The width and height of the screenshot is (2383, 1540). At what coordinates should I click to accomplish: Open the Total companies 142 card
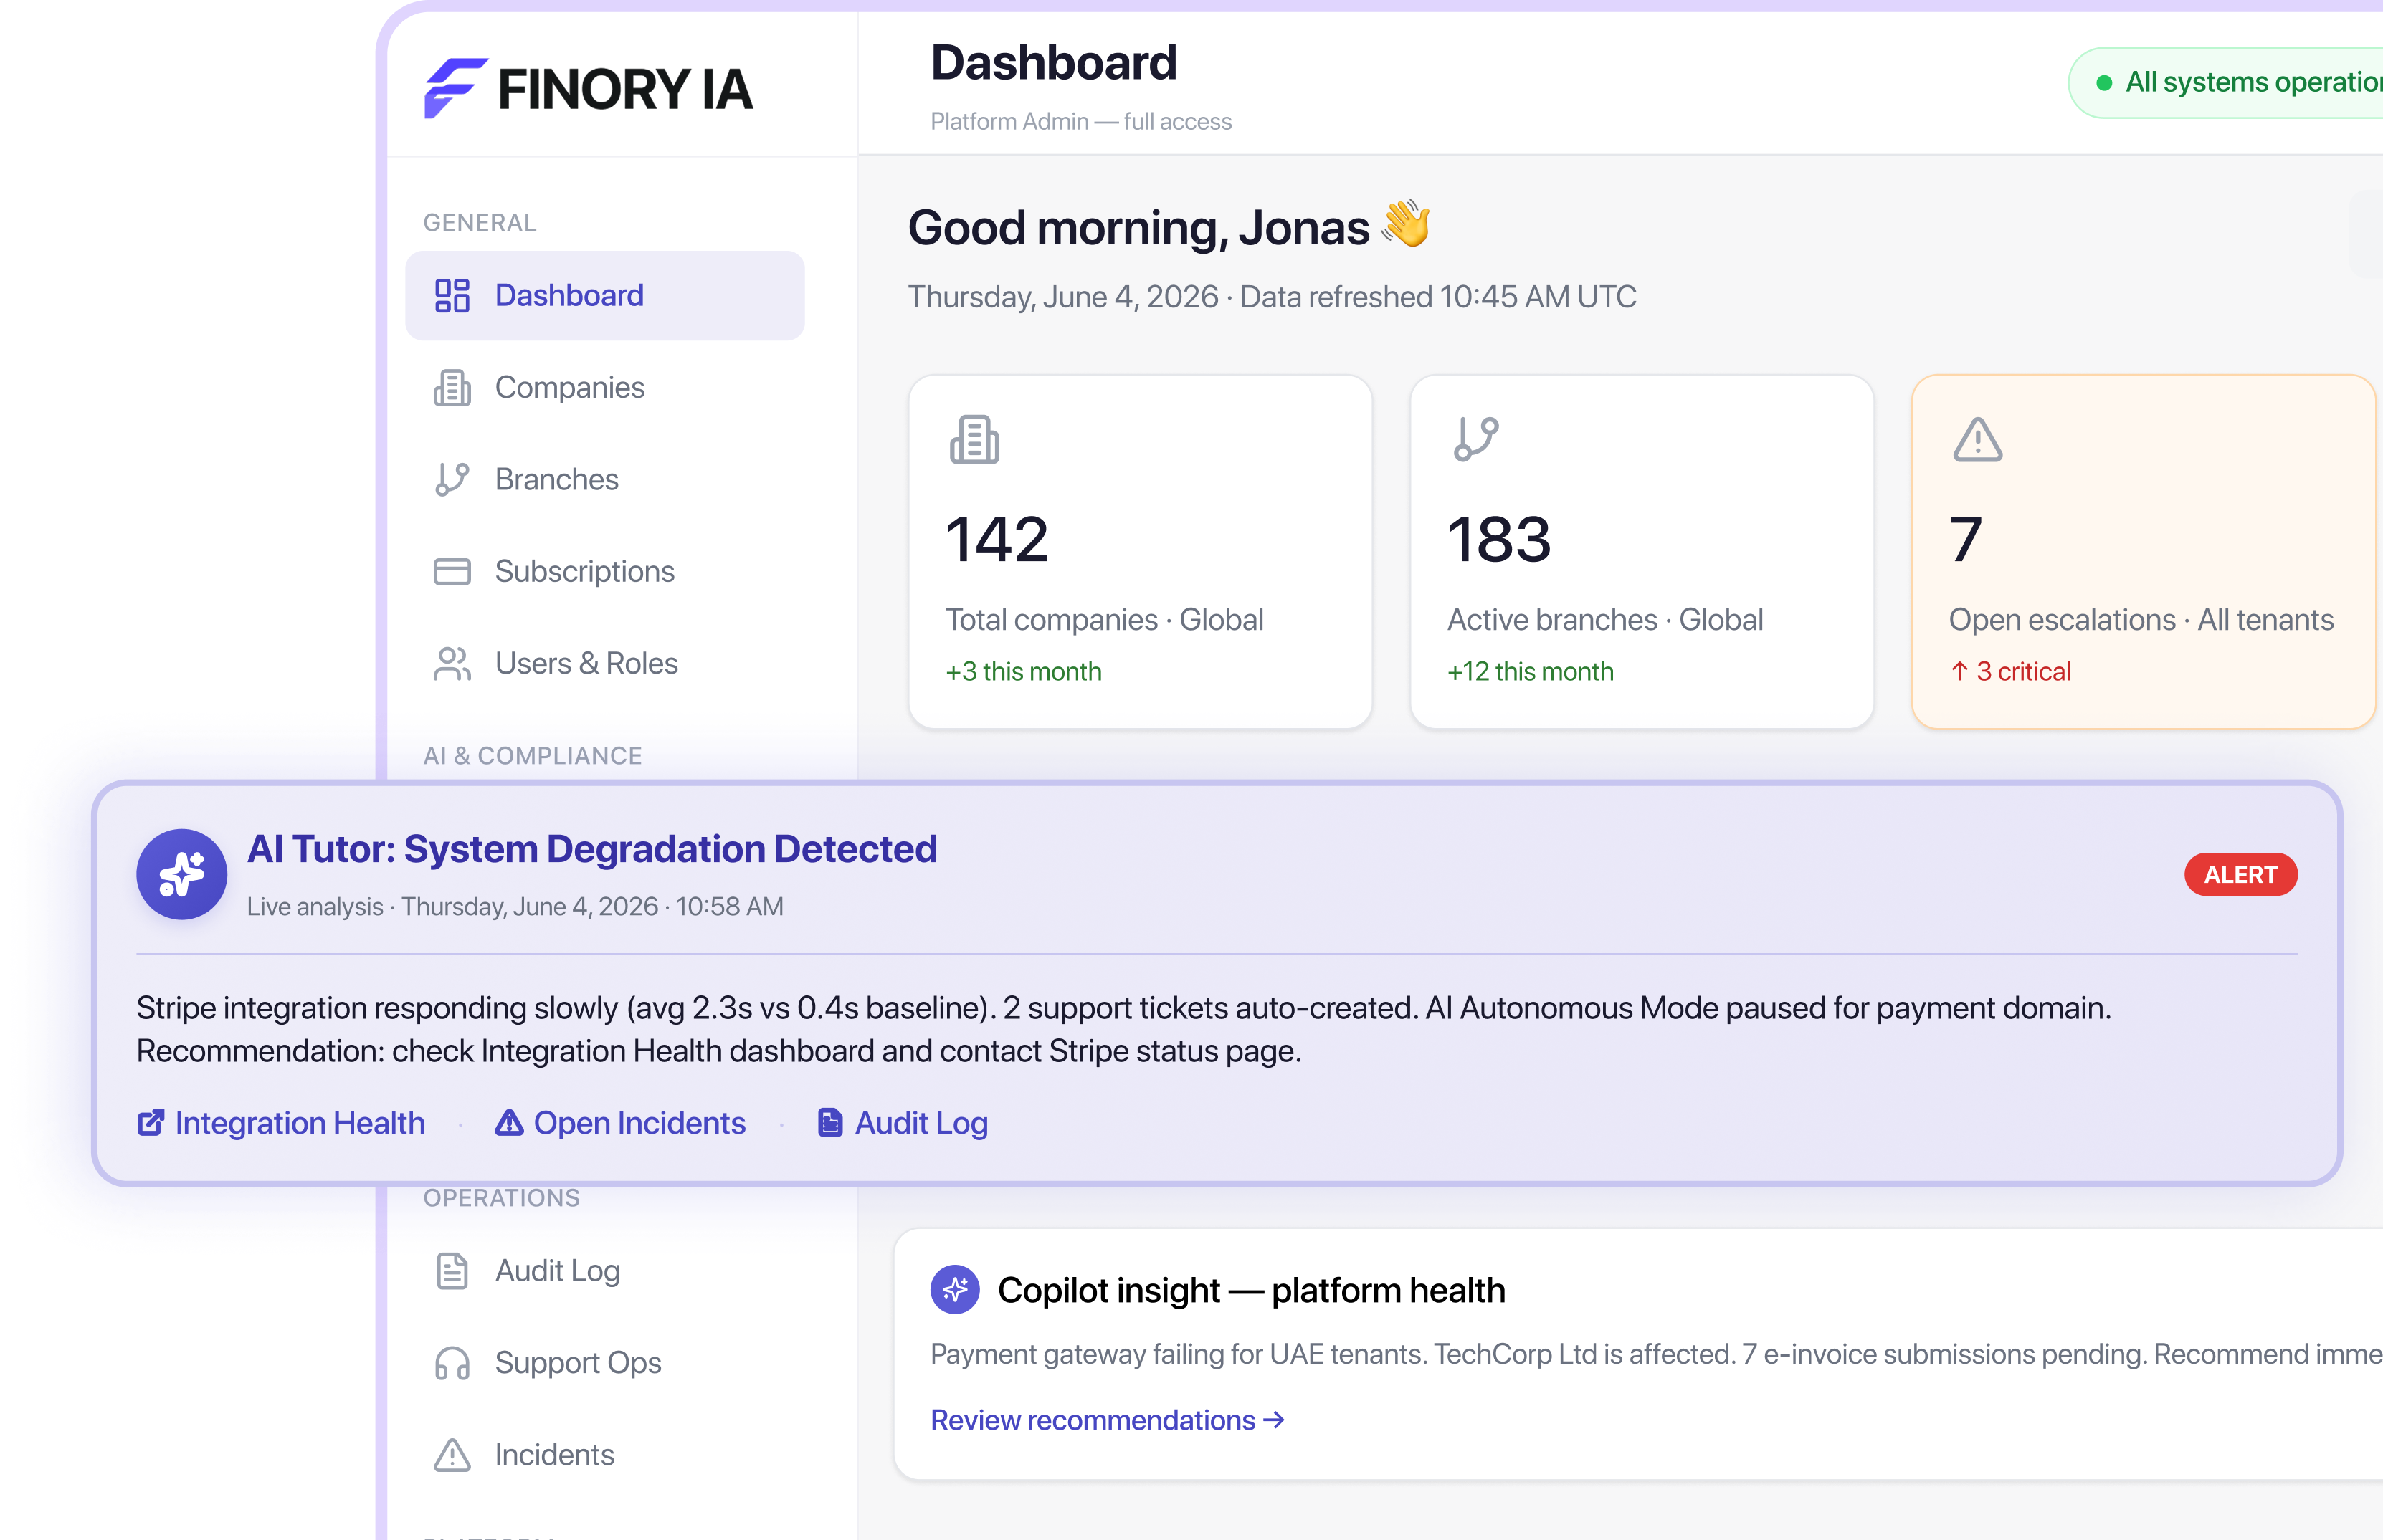[x=1139, y=551]
